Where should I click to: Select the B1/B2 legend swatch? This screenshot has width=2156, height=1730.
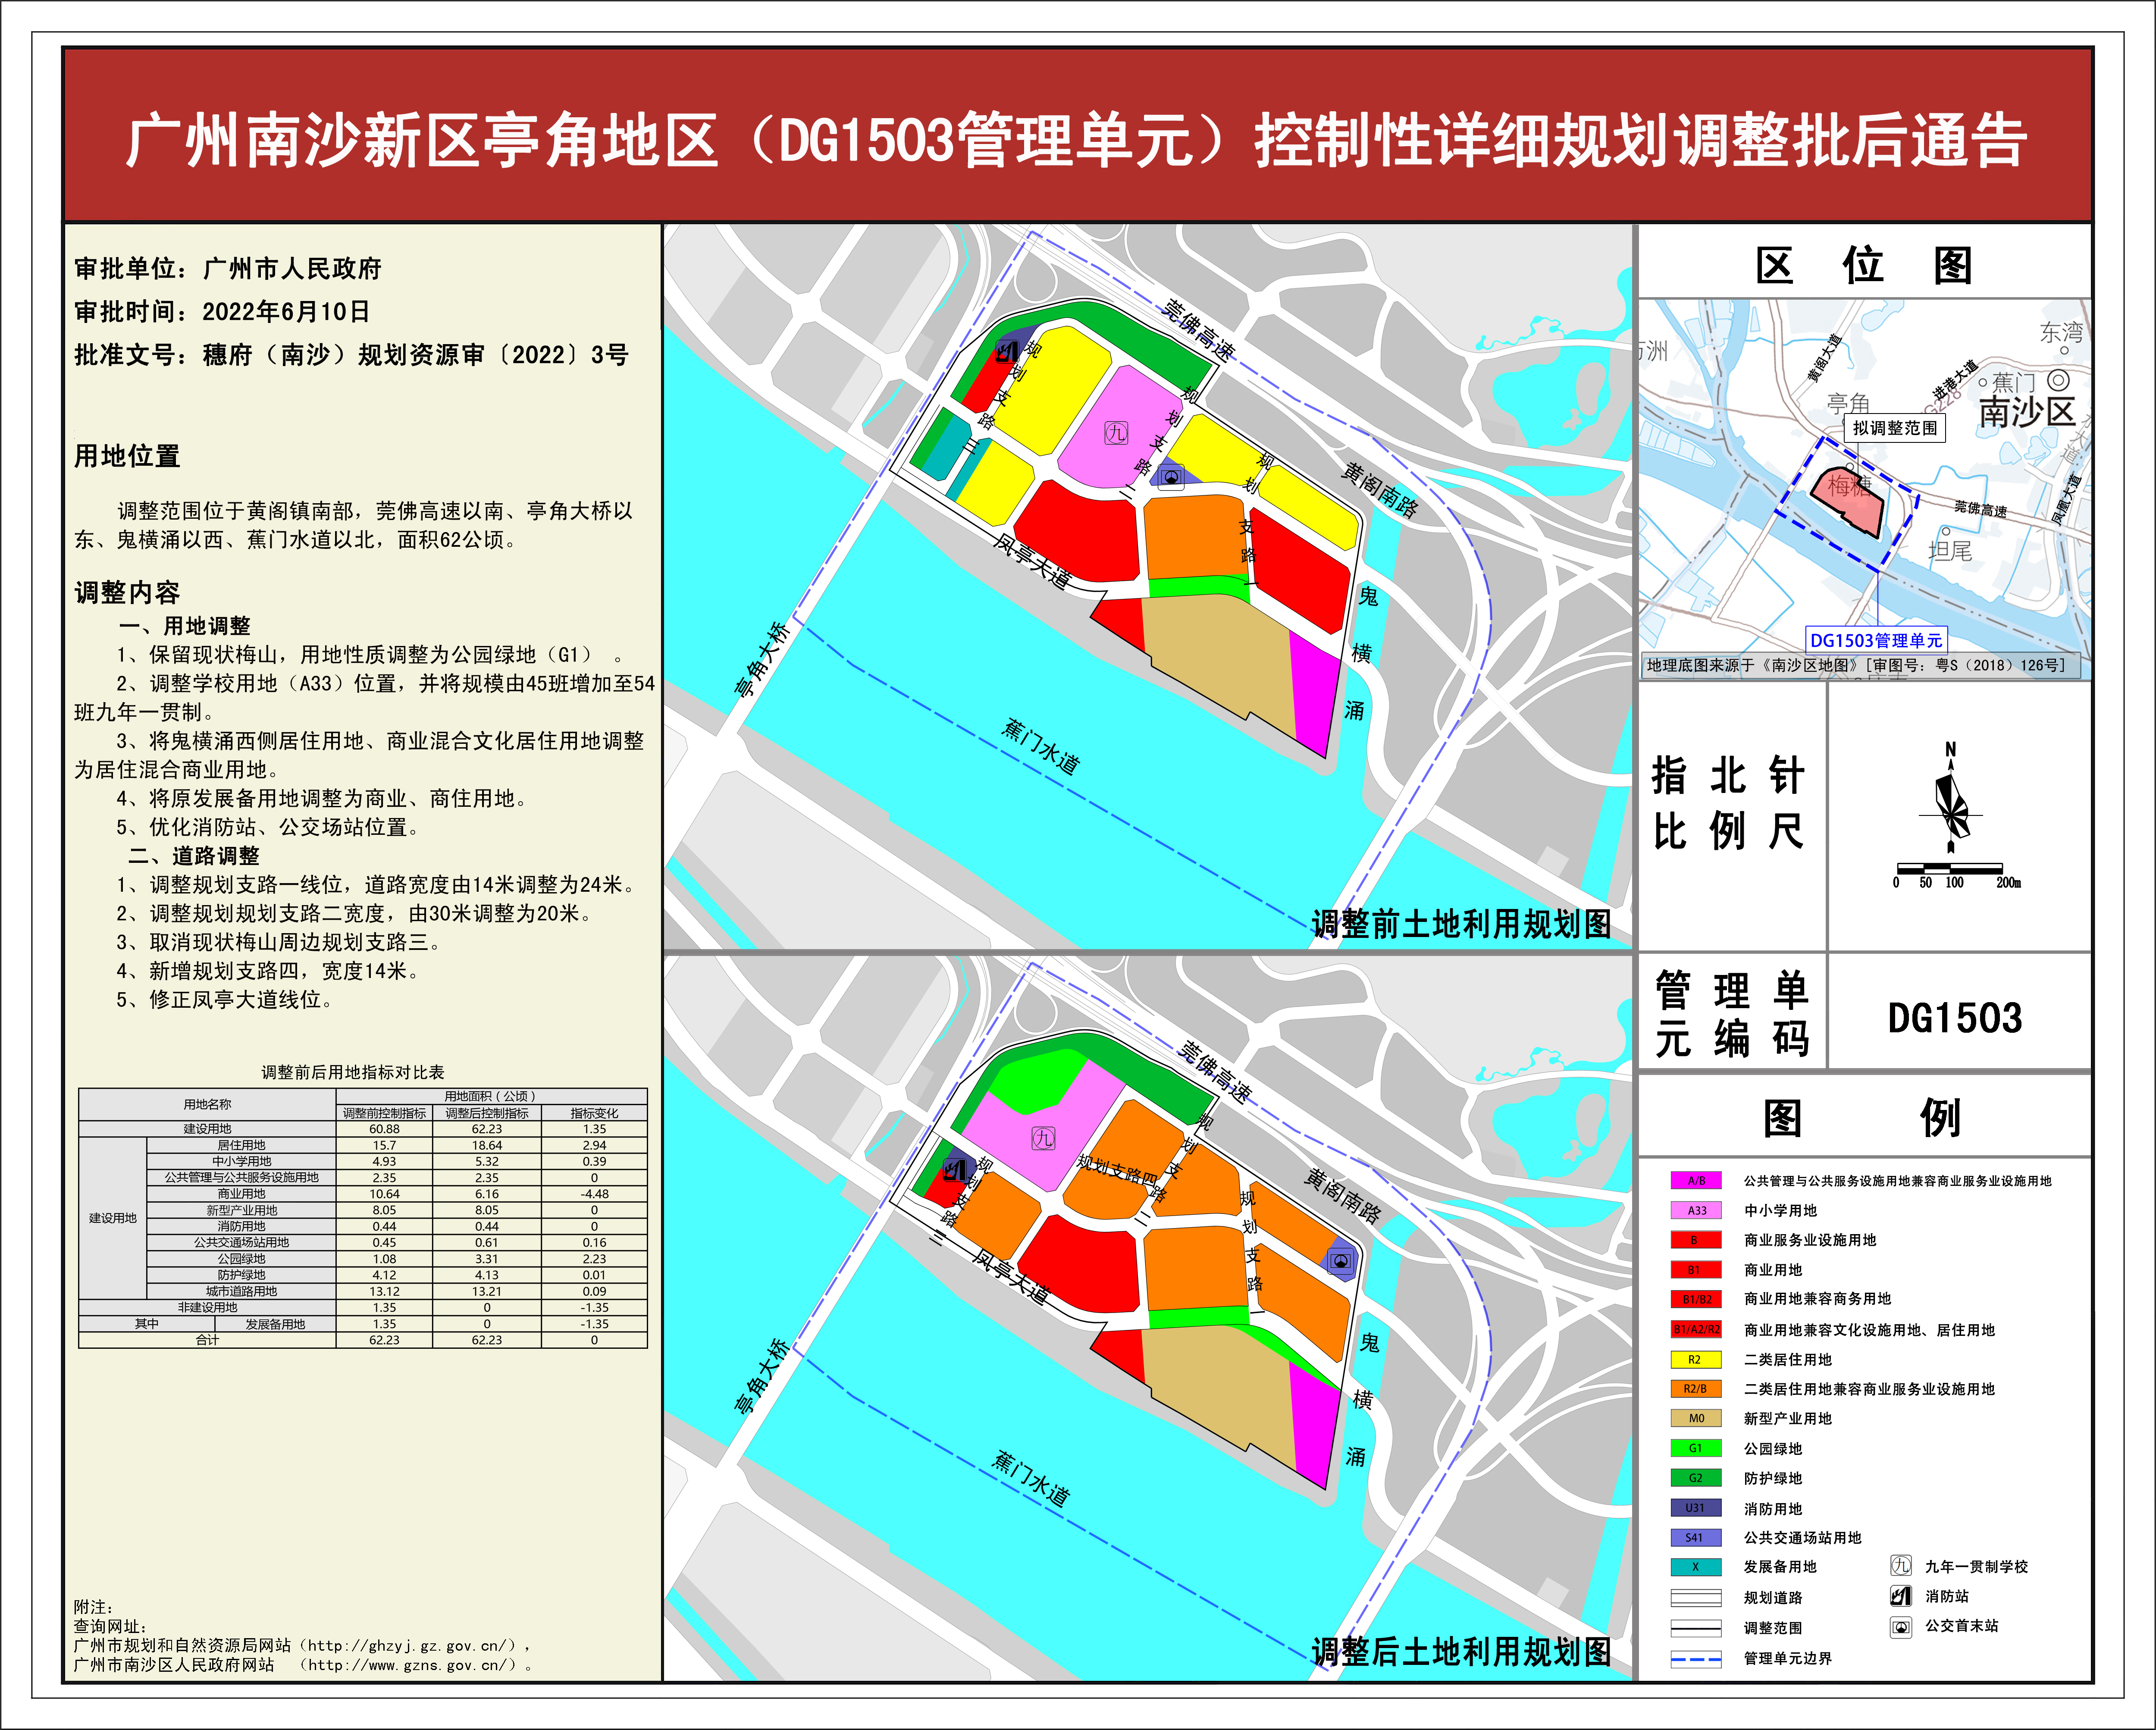pyautogui.click(x=1696, y=1299)
